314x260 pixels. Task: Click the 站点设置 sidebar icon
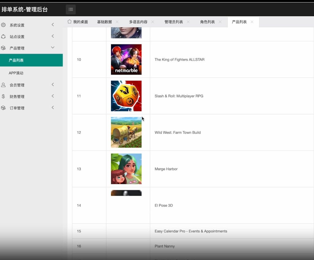(x=3, y=36)
